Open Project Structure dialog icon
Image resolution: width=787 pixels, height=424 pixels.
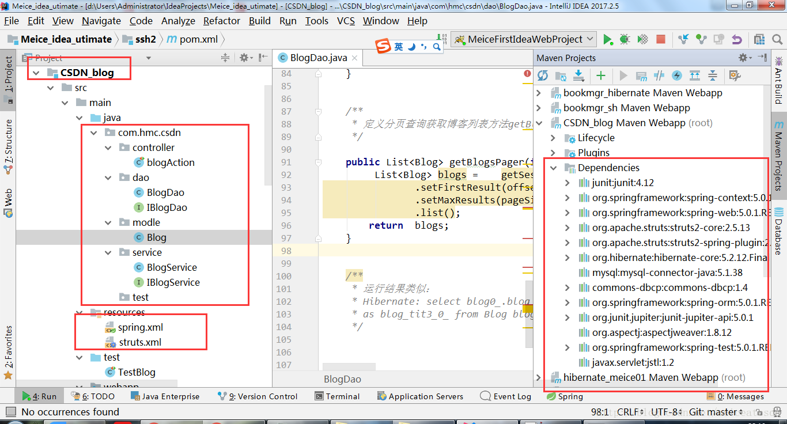tap(760, 39)
